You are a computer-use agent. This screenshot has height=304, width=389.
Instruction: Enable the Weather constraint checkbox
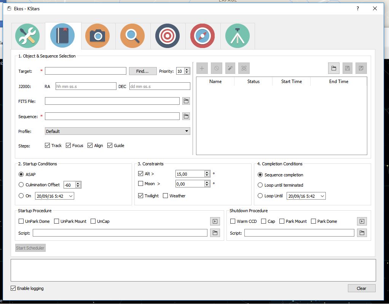click(x=166, y=196)
